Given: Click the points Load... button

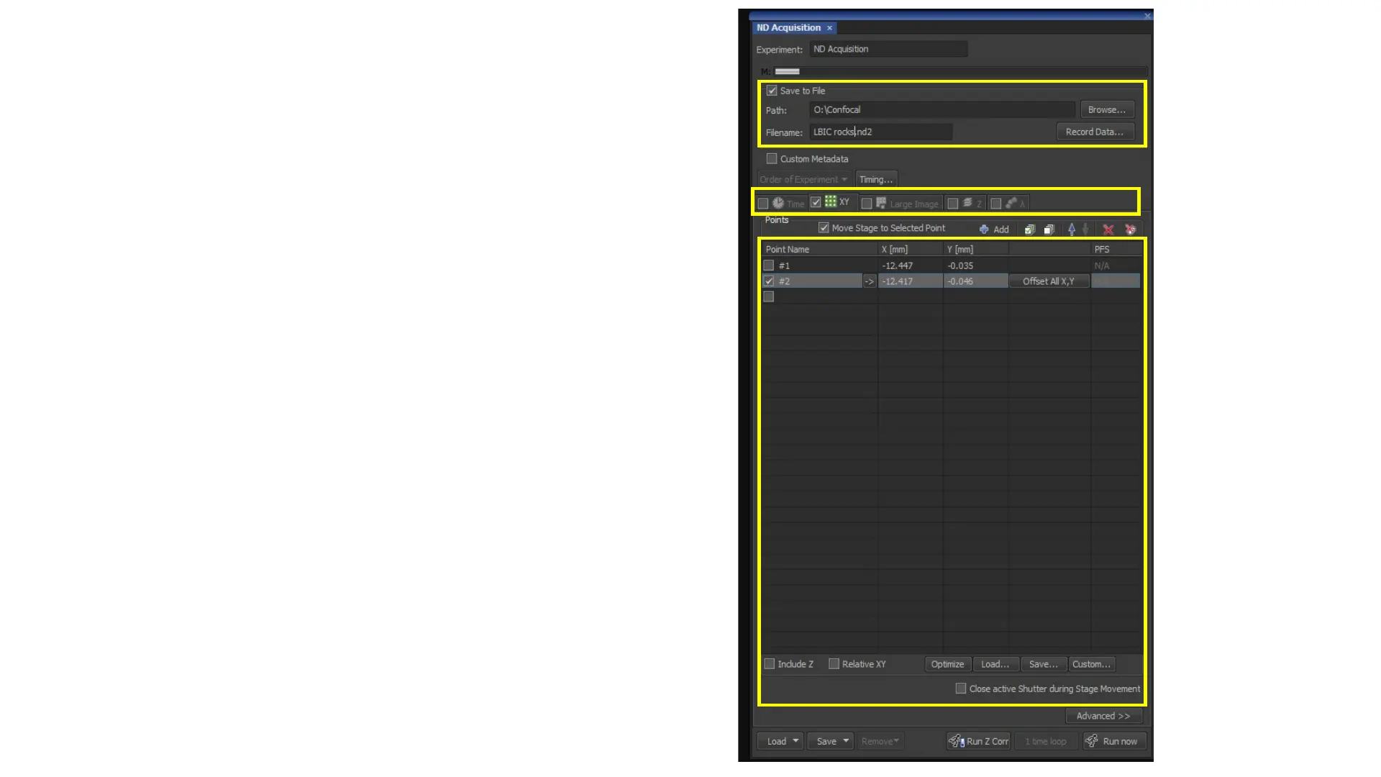Looking at the screenshot, I should click(995, 664).
